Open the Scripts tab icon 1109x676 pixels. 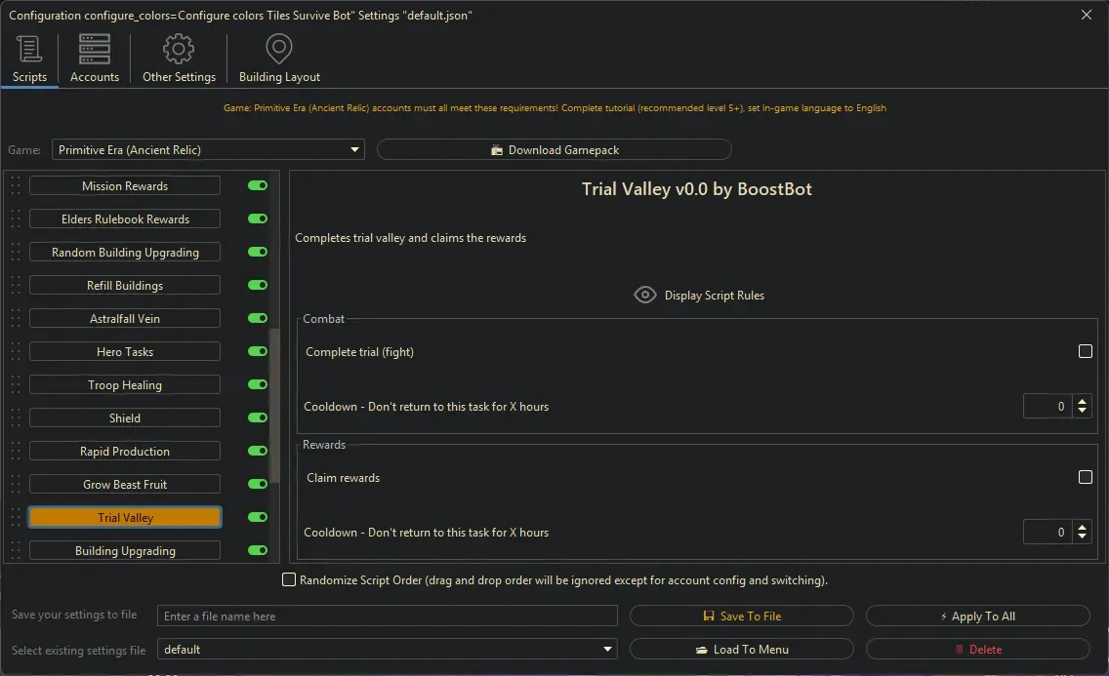pos(29,49)
